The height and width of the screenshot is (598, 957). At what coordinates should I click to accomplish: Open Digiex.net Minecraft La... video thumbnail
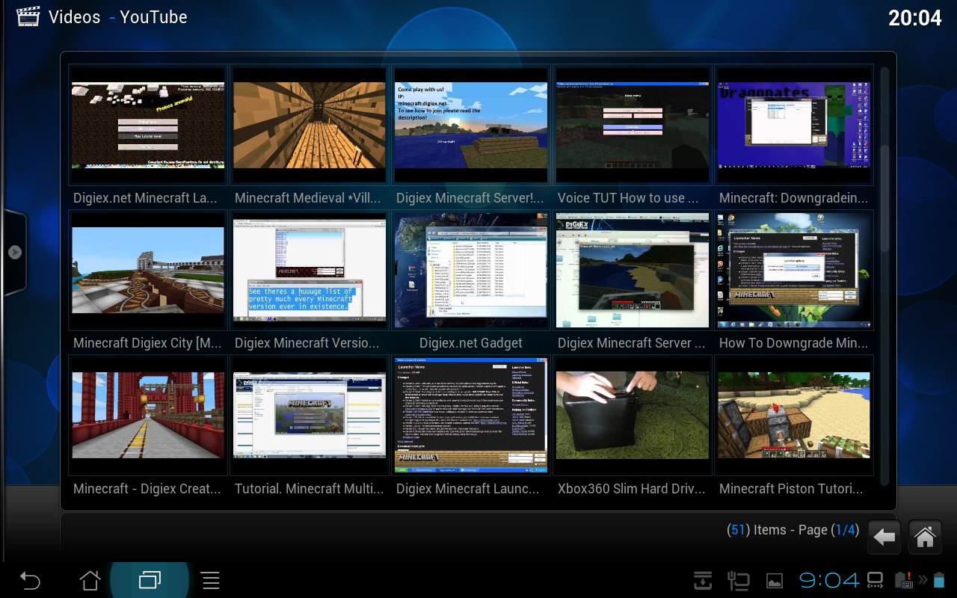tap(148, 125)
